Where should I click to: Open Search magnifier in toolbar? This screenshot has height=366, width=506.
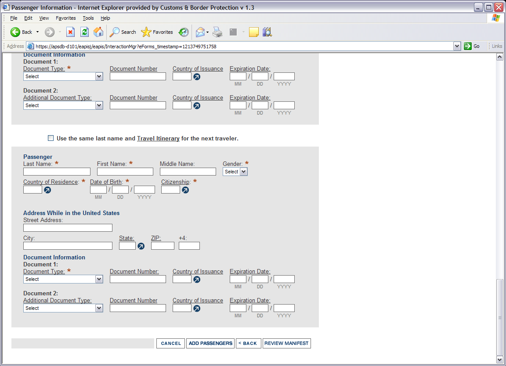[x=114, y=32]
